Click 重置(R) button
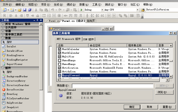The width and height of the screenshot is (178, 112). [167, 107]
